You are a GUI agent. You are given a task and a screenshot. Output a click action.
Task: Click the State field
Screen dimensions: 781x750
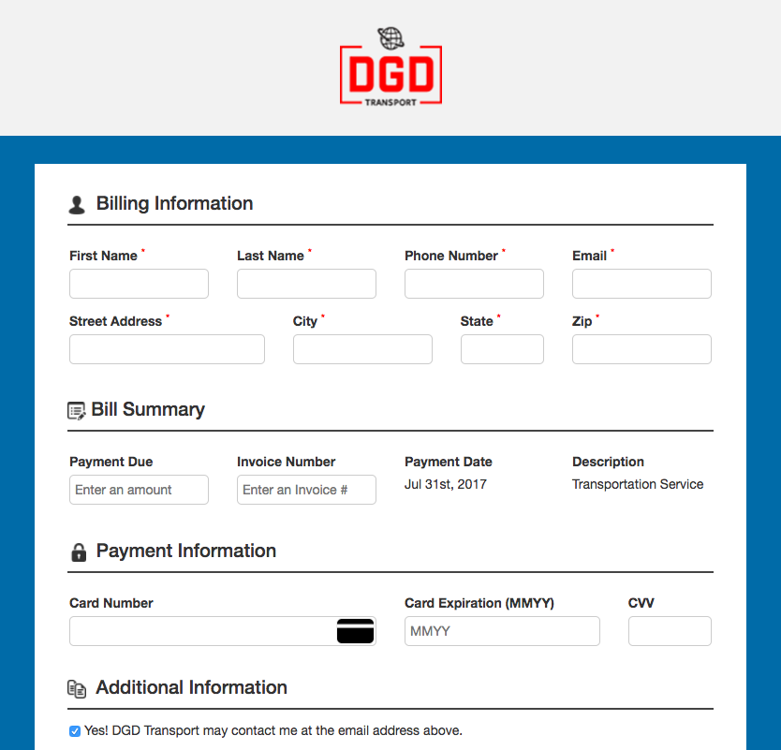(x=502, y=349)
